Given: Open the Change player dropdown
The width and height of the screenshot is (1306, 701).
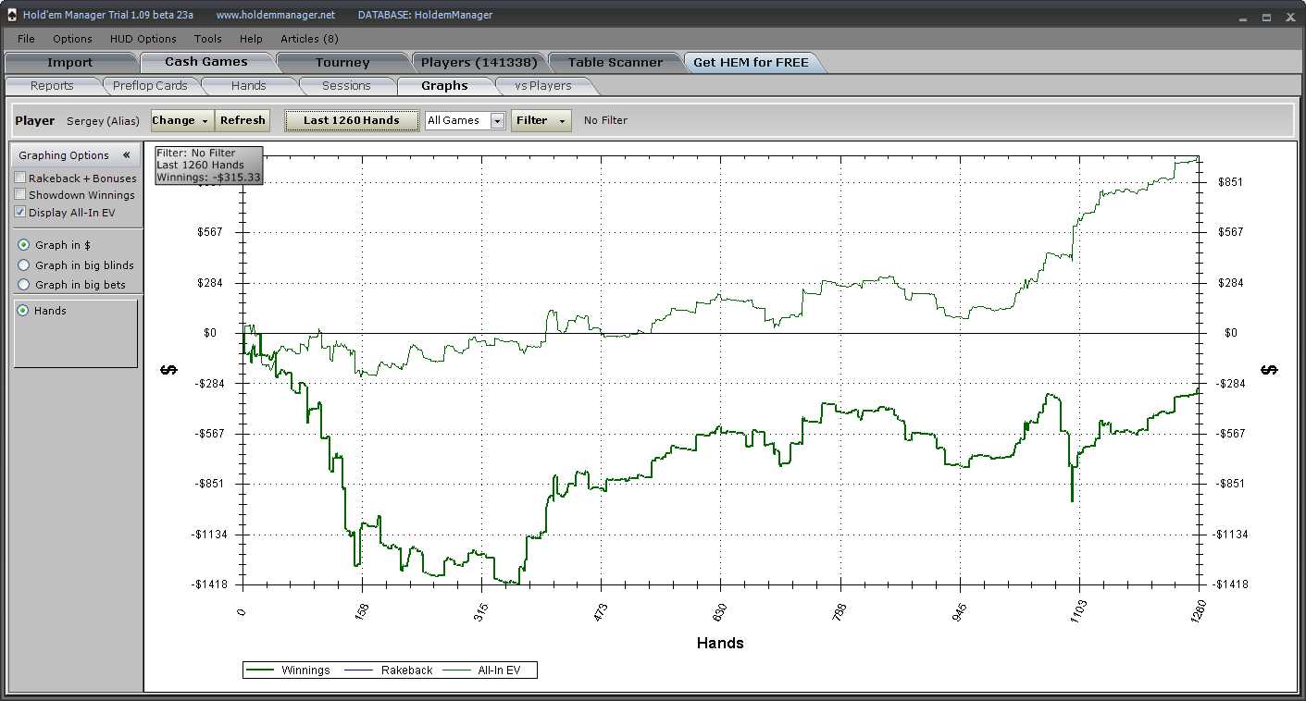Looking at the screenshot, I should [181, 120].
